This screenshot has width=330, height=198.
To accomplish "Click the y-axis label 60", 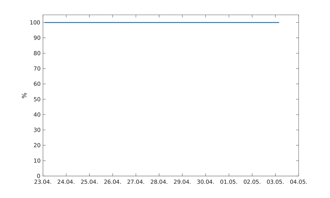I will point(37,84).
